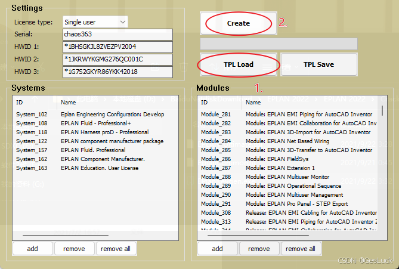
Task: Click the HWID 2 input field
Action: [117, 59]
